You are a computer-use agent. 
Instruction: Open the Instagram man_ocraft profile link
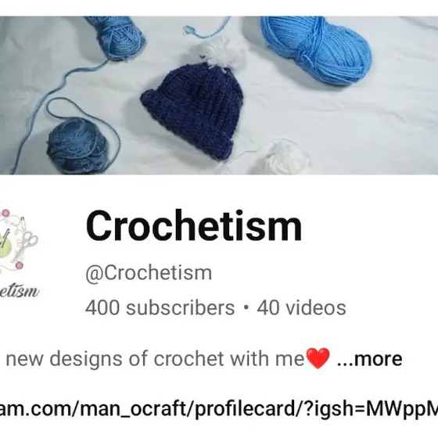[x=219, y=408]
